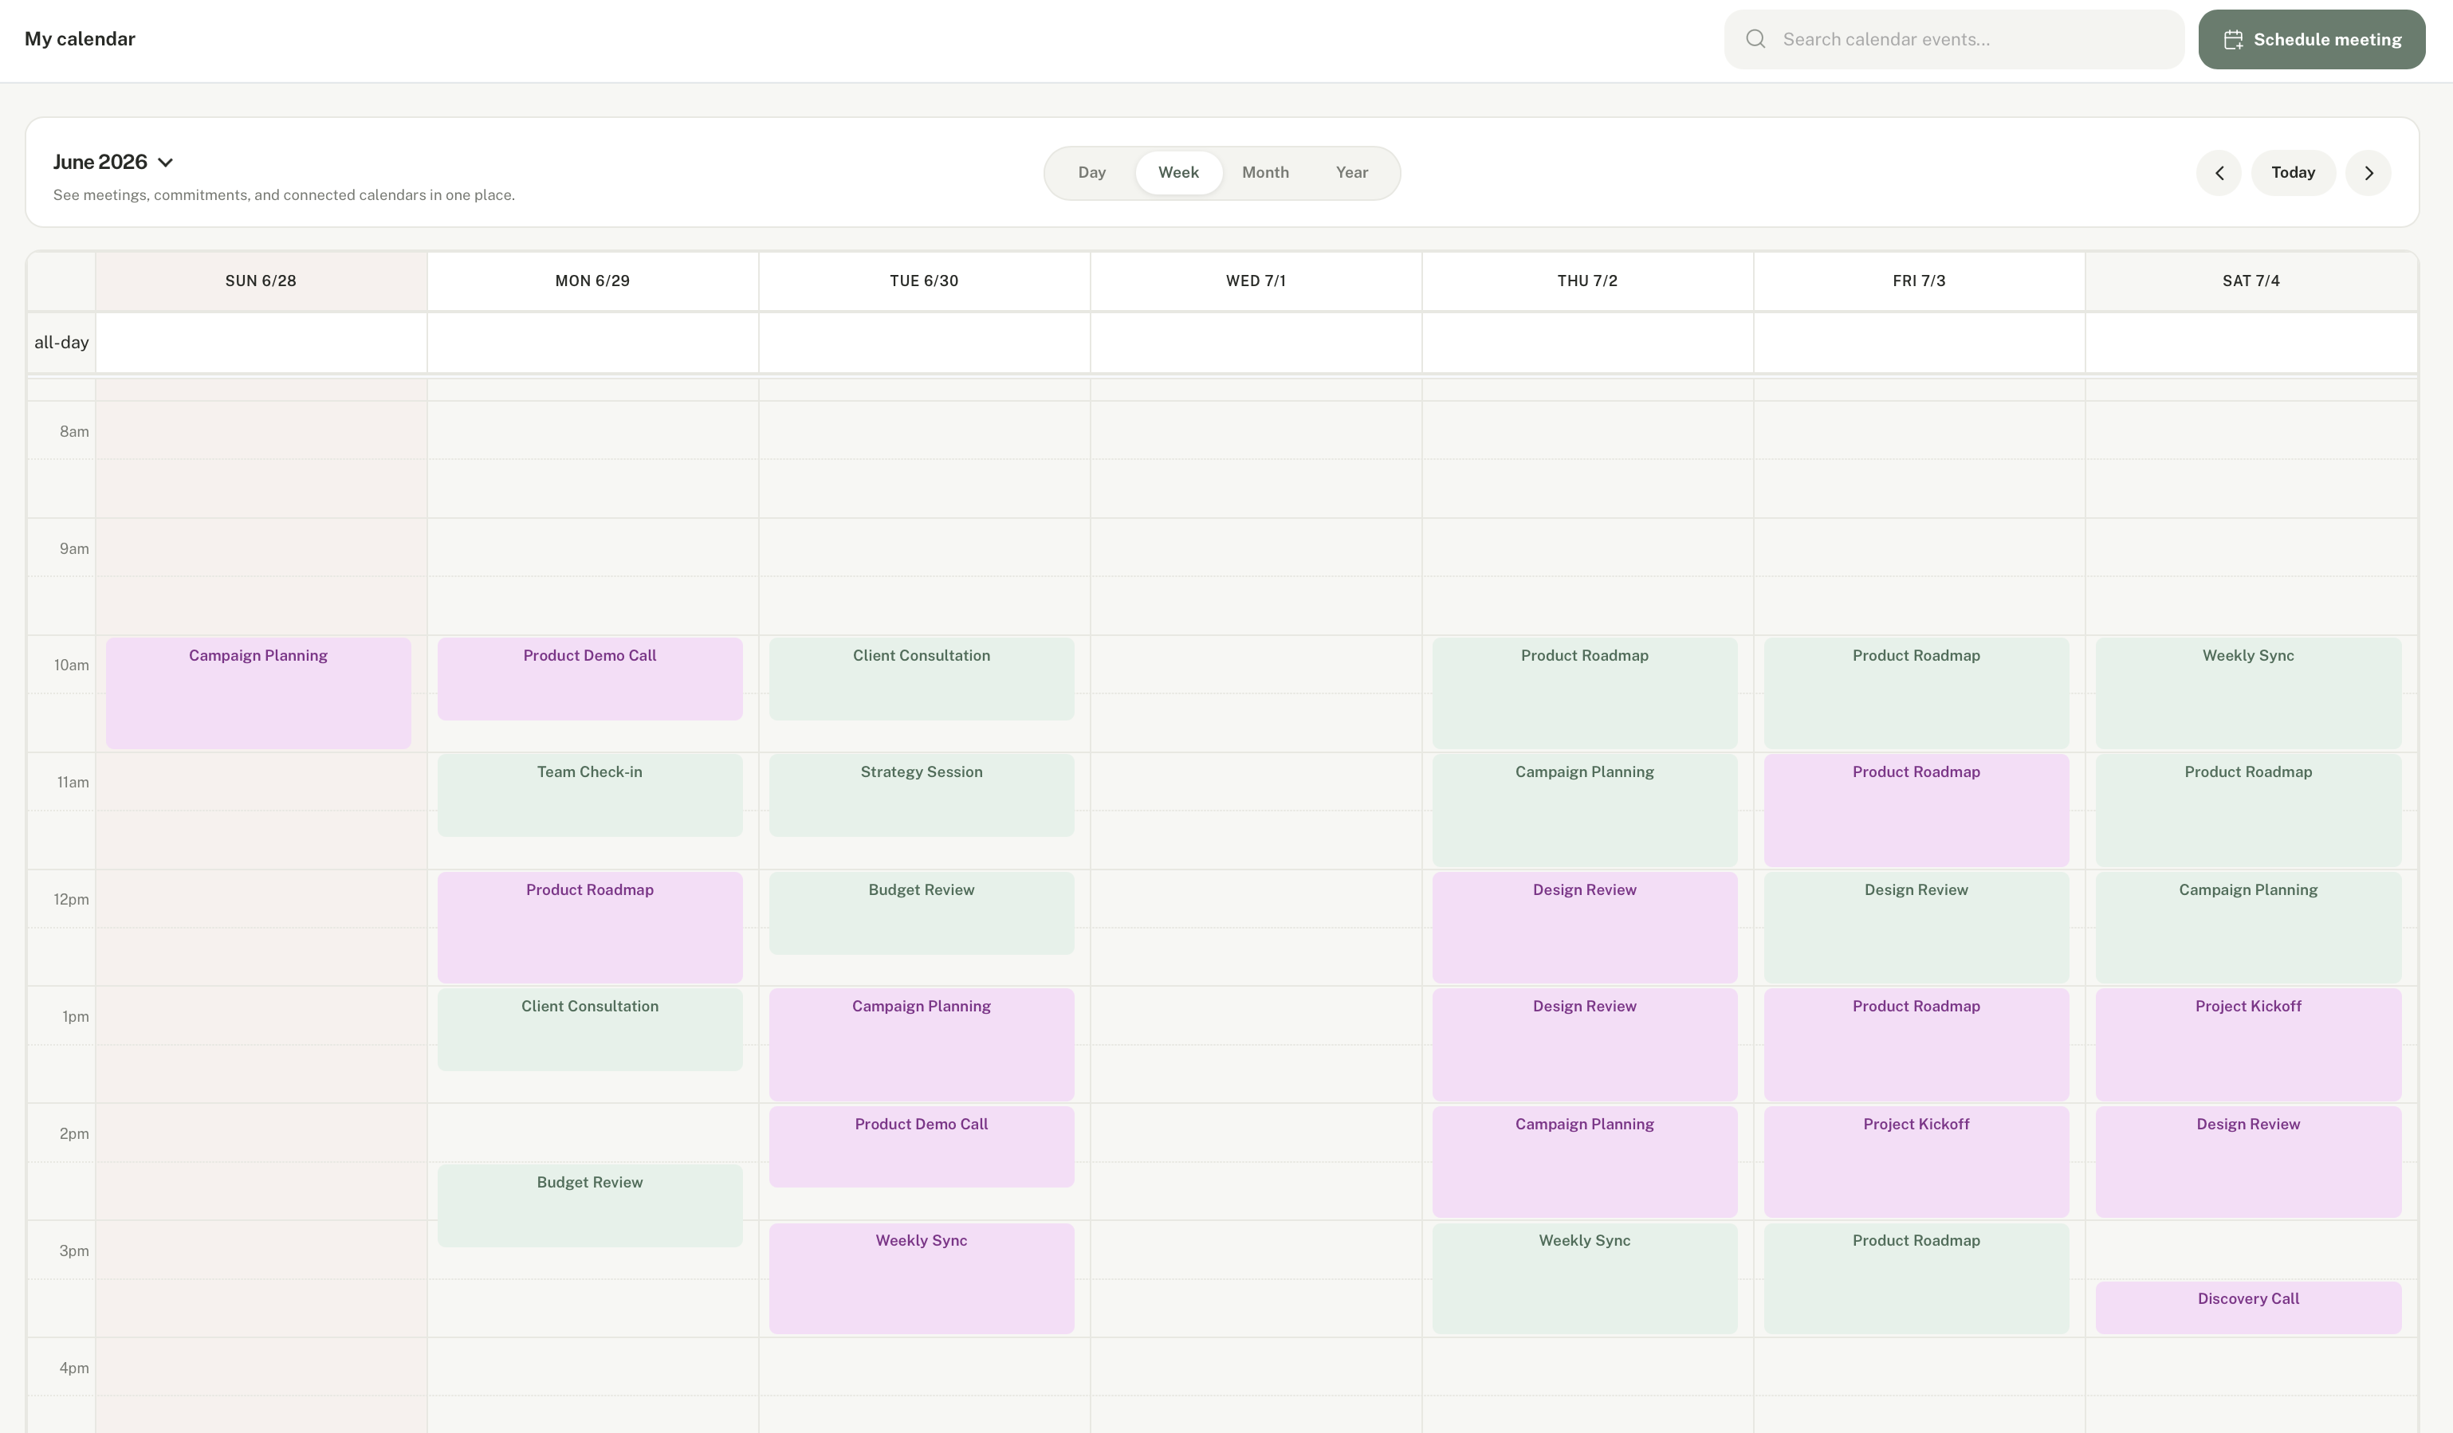The height and width of the screenshot is (1433, 2453).
Task: Open Friday's 1pm Product Roadmap event
Action: click(x=1916, y=1045)
